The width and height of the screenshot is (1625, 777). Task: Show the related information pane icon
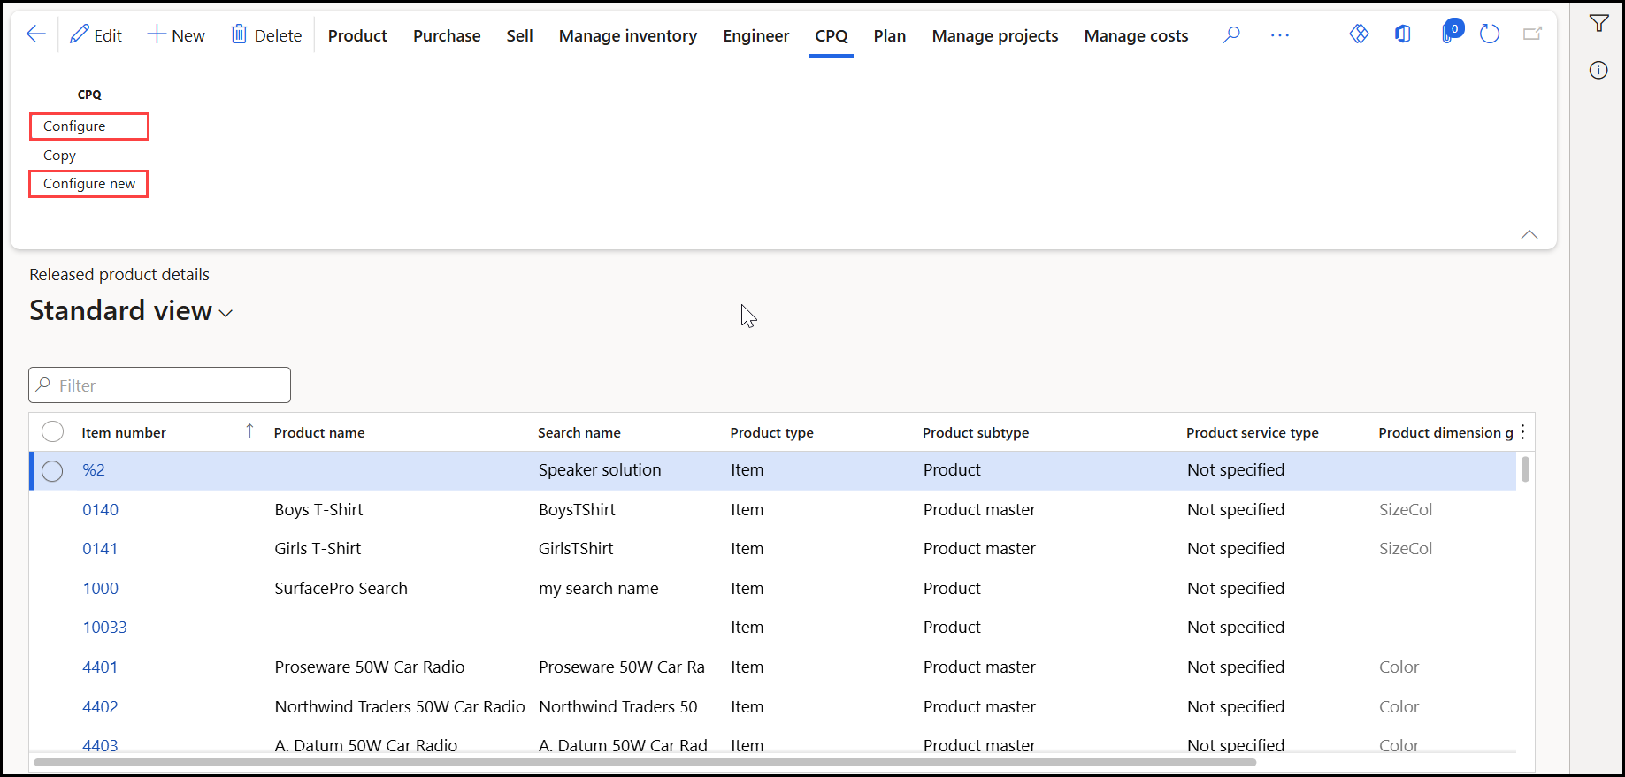pyautogui.click(x=1598, y=70)
